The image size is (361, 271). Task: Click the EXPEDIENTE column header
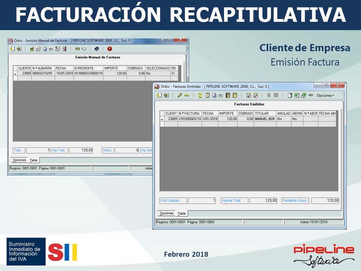pyautogui.click(x=88, y=68)
